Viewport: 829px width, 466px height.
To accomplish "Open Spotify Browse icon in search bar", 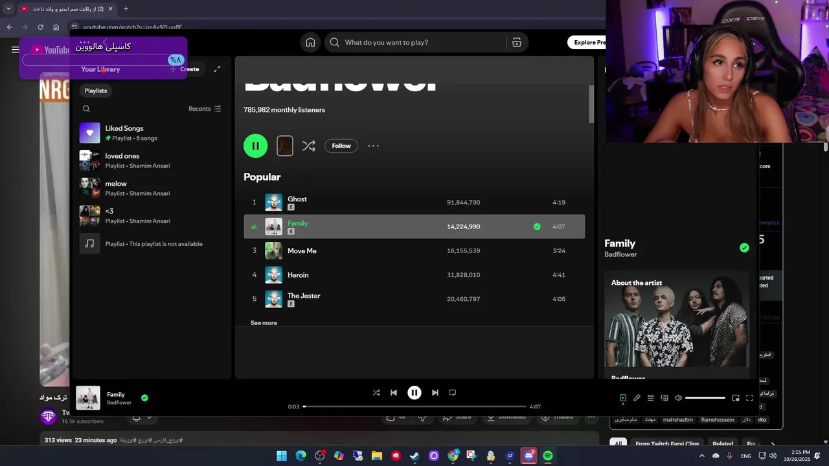I will coord(517,42).
